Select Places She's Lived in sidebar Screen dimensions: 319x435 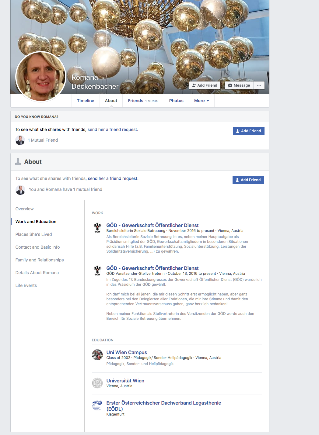[x=33, y=234]
